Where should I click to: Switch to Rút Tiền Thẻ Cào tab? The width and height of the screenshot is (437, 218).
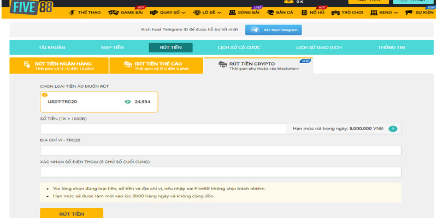[156, 66]
